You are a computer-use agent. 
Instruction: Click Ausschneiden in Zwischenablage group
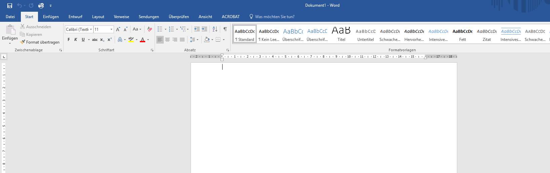(x=36, y=27)
